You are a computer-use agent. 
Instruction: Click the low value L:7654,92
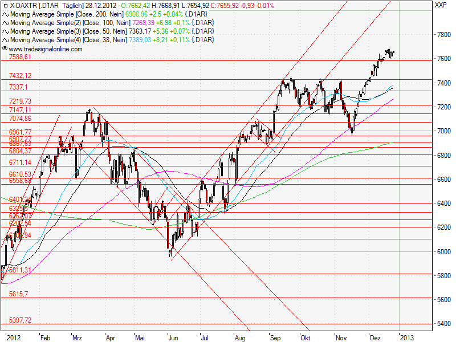[196, 6]
